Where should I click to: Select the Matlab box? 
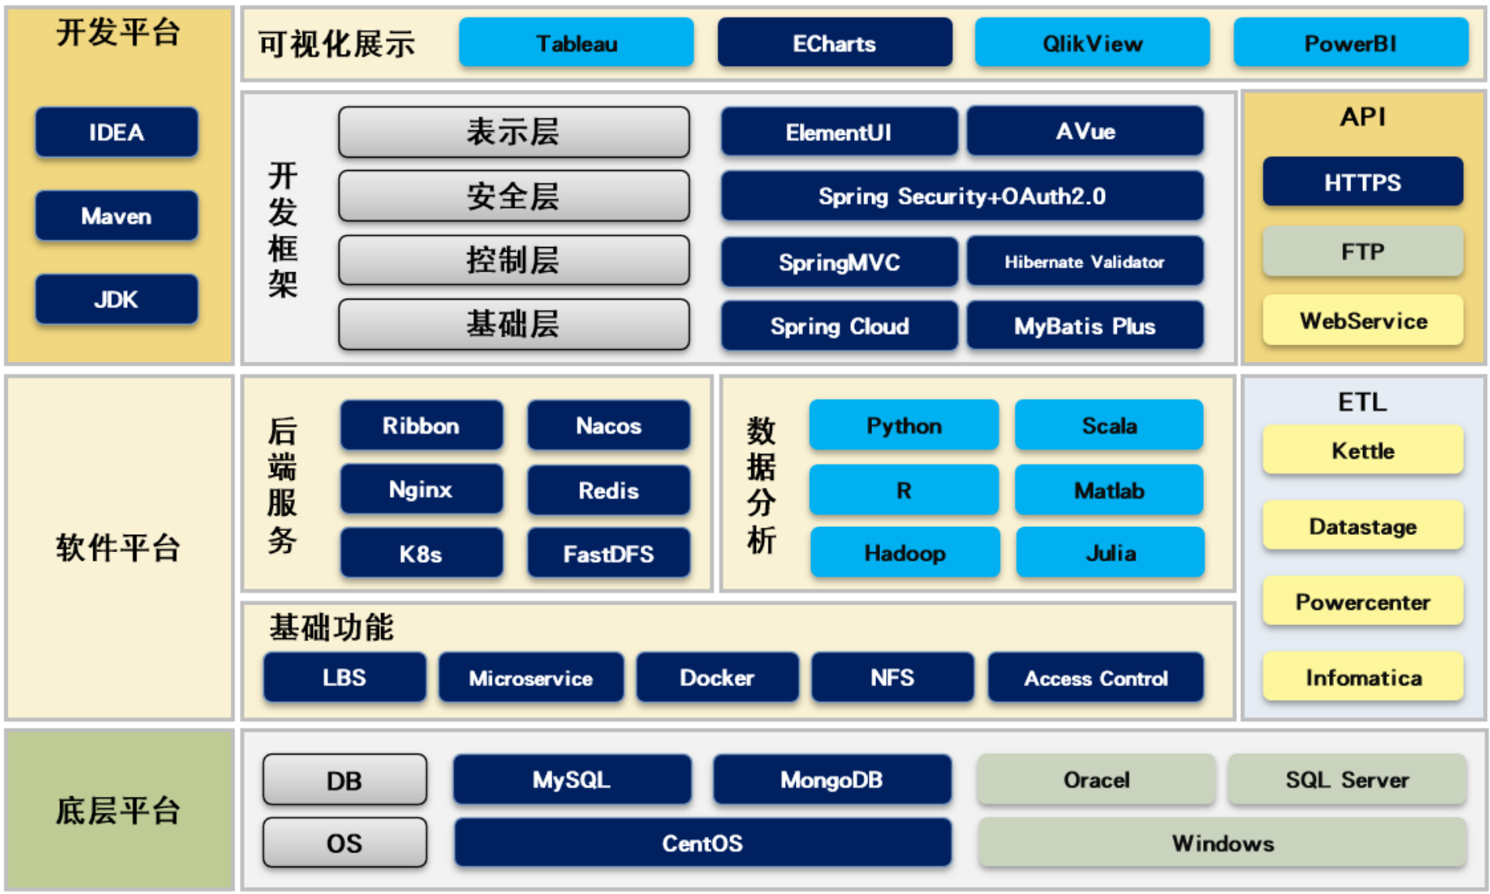coord(1109,490)
